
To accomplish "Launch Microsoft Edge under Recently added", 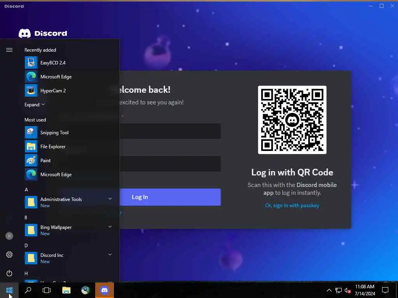I will click(68, 76).
